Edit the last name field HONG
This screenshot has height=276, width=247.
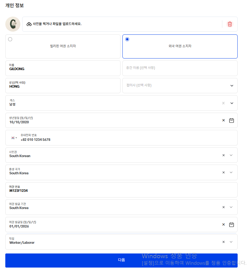click(63, 85)
